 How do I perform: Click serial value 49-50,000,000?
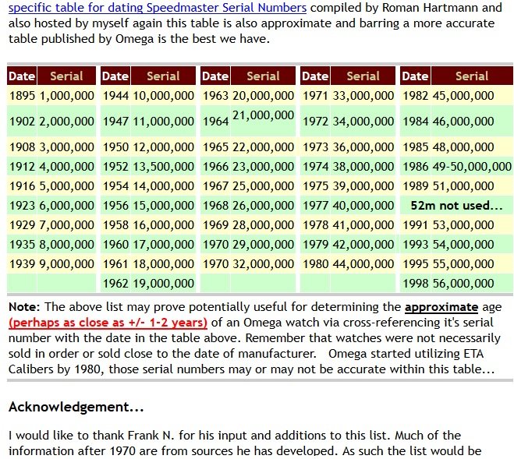(x=472, y=167)
